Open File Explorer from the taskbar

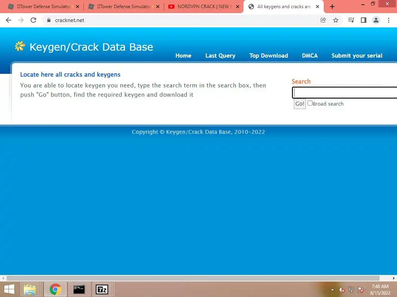[x=29, y=289]
